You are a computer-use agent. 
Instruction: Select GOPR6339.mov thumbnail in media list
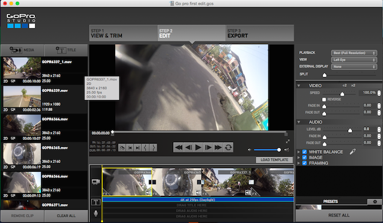[x=22, y=97]
